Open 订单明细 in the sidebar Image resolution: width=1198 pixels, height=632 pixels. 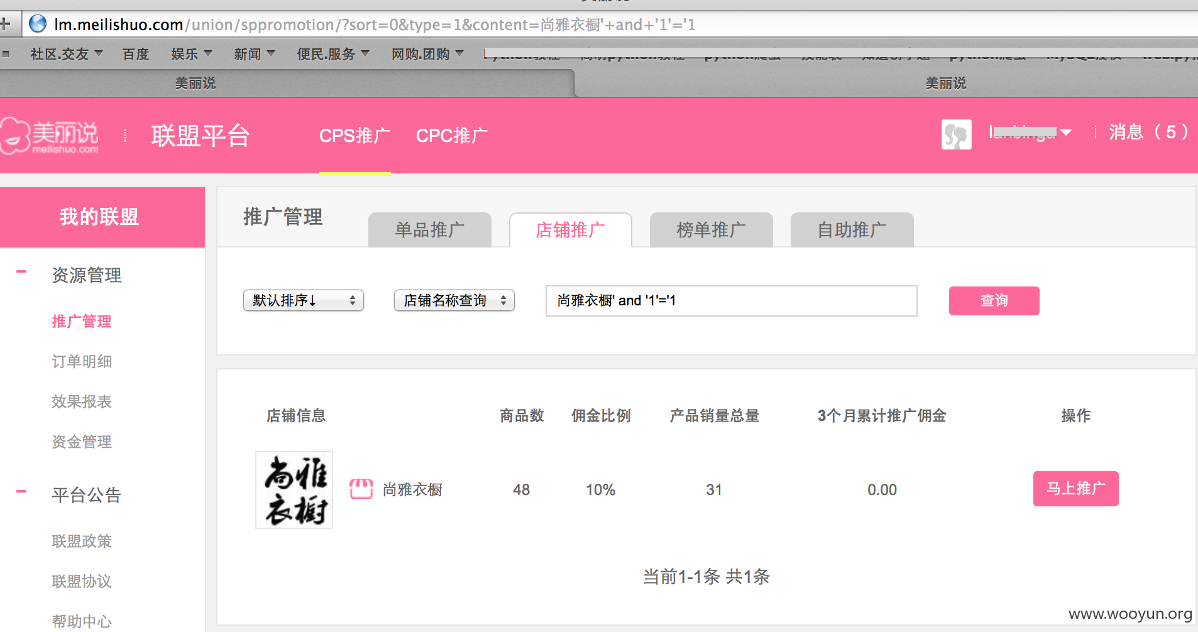coord(82,362)
